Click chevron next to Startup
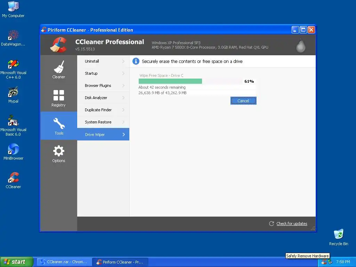Screen dimensions: 356x267 [123, 73]
